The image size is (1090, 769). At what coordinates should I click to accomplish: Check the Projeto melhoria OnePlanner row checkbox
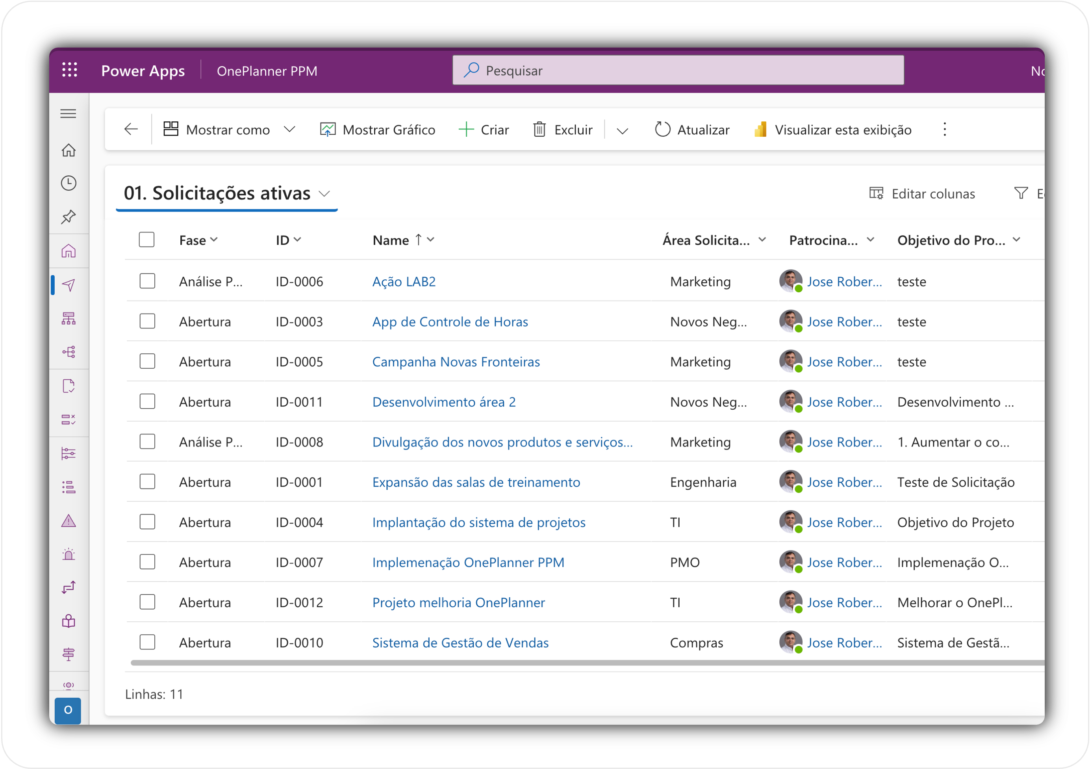click(x=147, y=602)
